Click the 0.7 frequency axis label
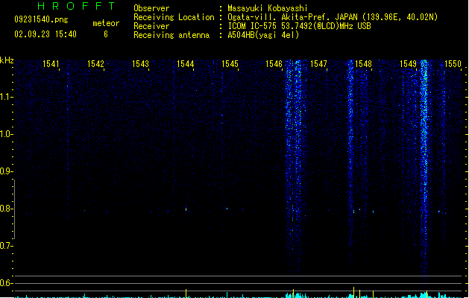The height and width of the screenshot is (298, 469). (6, 246)
